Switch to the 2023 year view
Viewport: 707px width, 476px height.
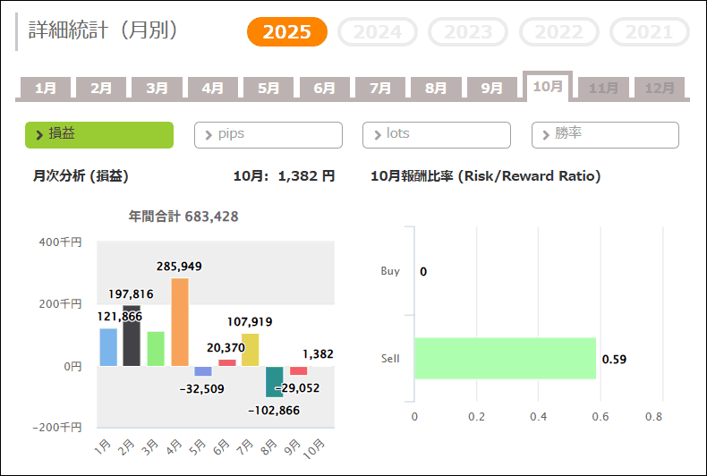pos(468,32)
